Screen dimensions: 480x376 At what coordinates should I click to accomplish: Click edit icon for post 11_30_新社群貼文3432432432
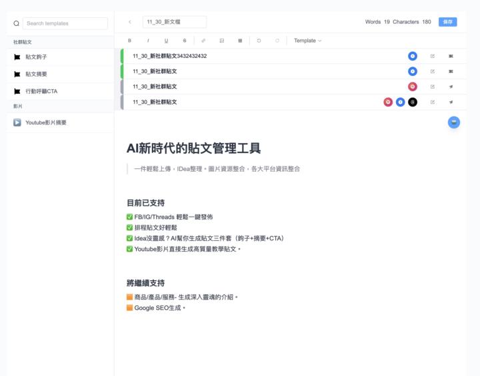[433, 56]
